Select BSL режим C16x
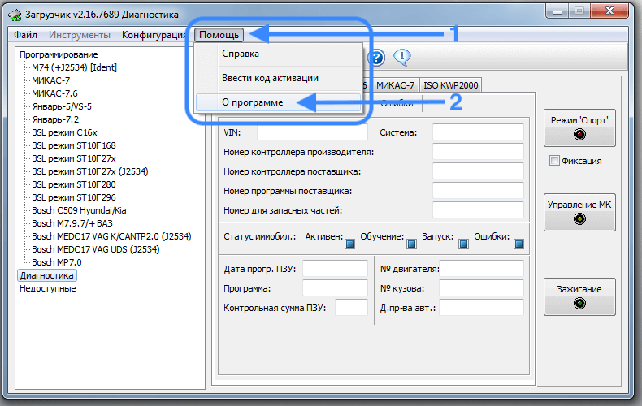The width and height of the screenshot is (642, 406). [64, 132]
